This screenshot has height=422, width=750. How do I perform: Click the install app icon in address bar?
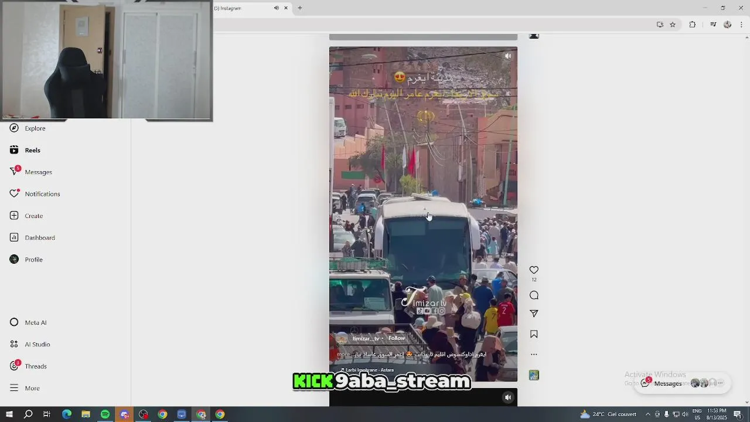[660, 25]
